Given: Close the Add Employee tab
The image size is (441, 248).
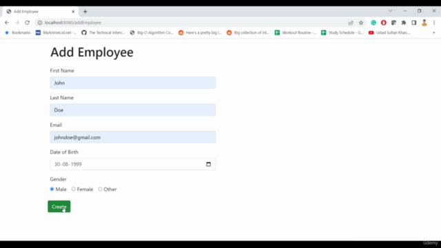Looking at the screenshot, I should point(73,12).
